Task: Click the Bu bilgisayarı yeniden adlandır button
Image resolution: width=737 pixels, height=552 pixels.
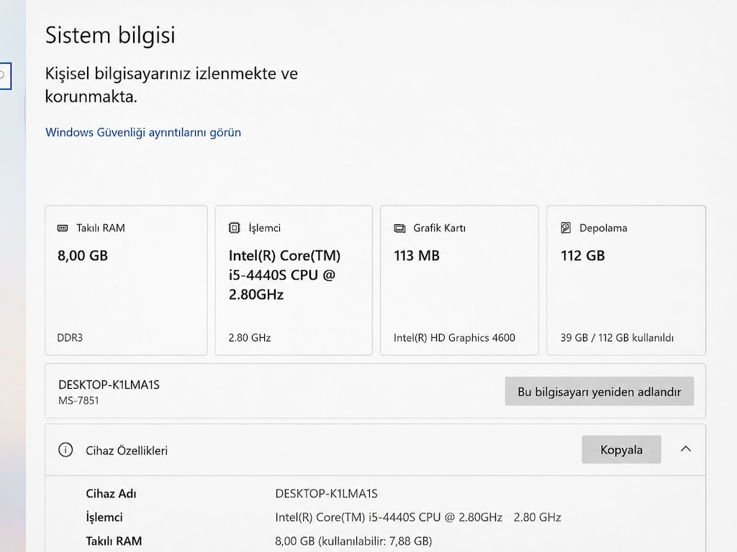Action: pyautogui.click(x=600, y=392)
